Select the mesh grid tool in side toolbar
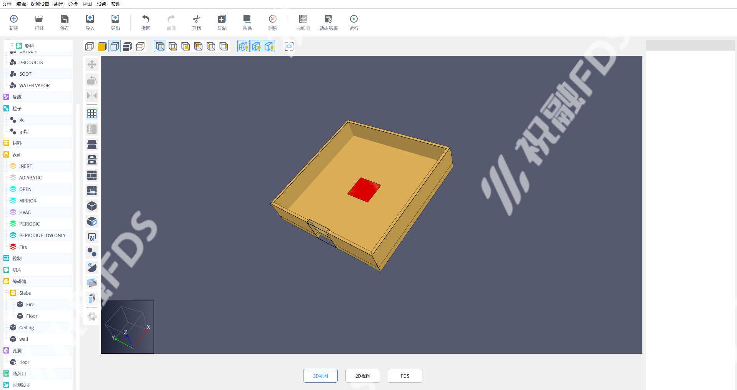Viewport: 737px width, 390px height. 92,114
